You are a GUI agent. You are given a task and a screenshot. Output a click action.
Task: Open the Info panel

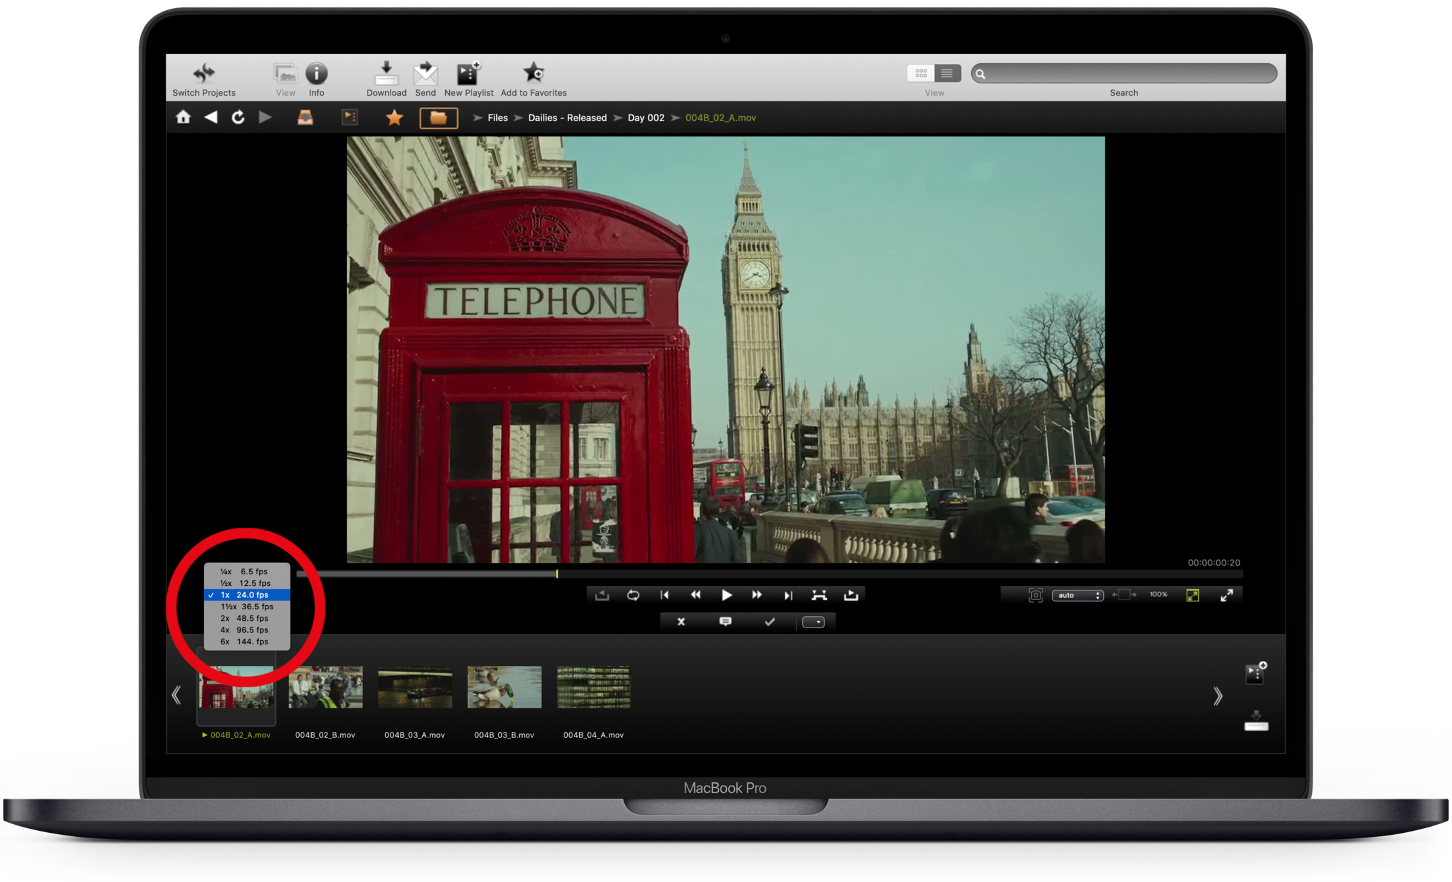pyautogui.click(x=317, y=73)
